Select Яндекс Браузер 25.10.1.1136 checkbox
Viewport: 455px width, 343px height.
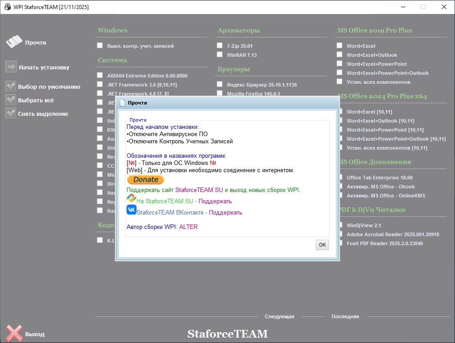(220, 84)
